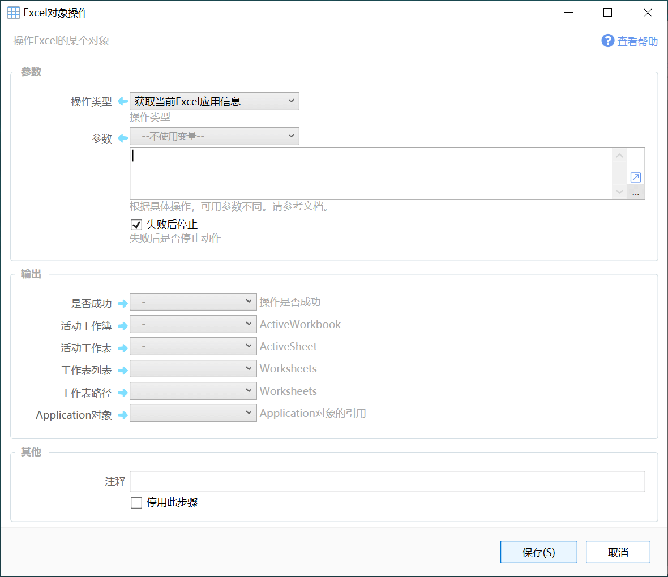The height and width of the screenshot is (577, 668).
Task: Click the scroll down arrow of parameter textbox
Action: (x=619, y=192)
